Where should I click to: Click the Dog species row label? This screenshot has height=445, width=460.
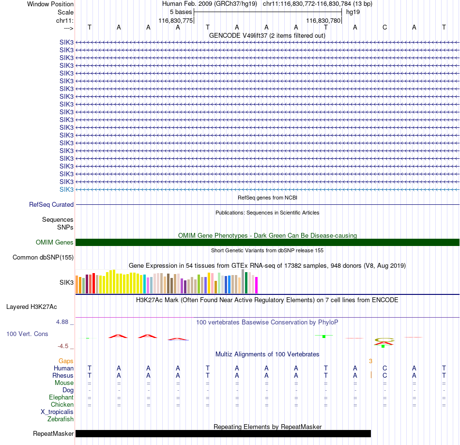pos(68,390)
